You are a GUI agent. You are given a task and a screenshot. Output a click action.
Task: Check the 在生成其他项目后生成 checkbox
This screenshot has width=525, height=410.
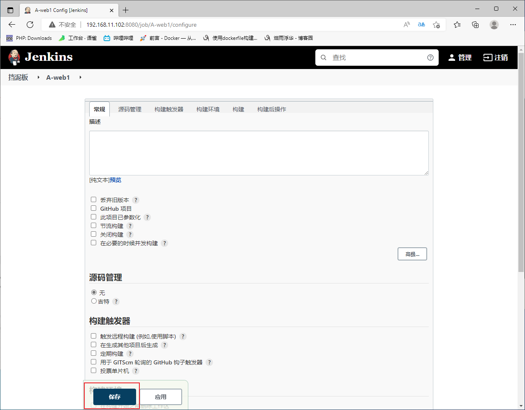coord(94,345)
